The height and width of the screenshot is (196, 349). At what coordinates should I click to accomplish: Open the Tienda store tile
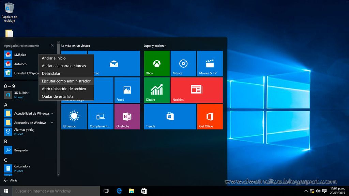(x=170, y=116)
